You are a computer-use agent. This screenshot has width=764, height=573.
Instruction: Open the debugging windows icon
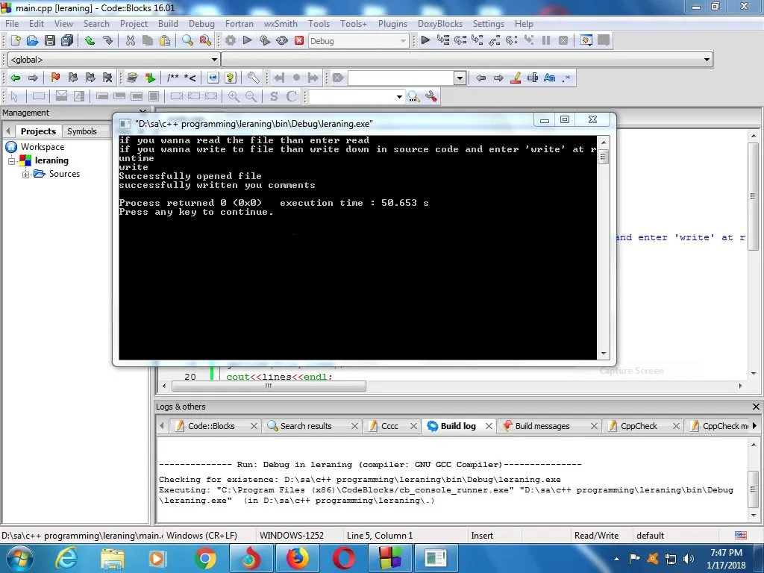[x=586, y=40]
